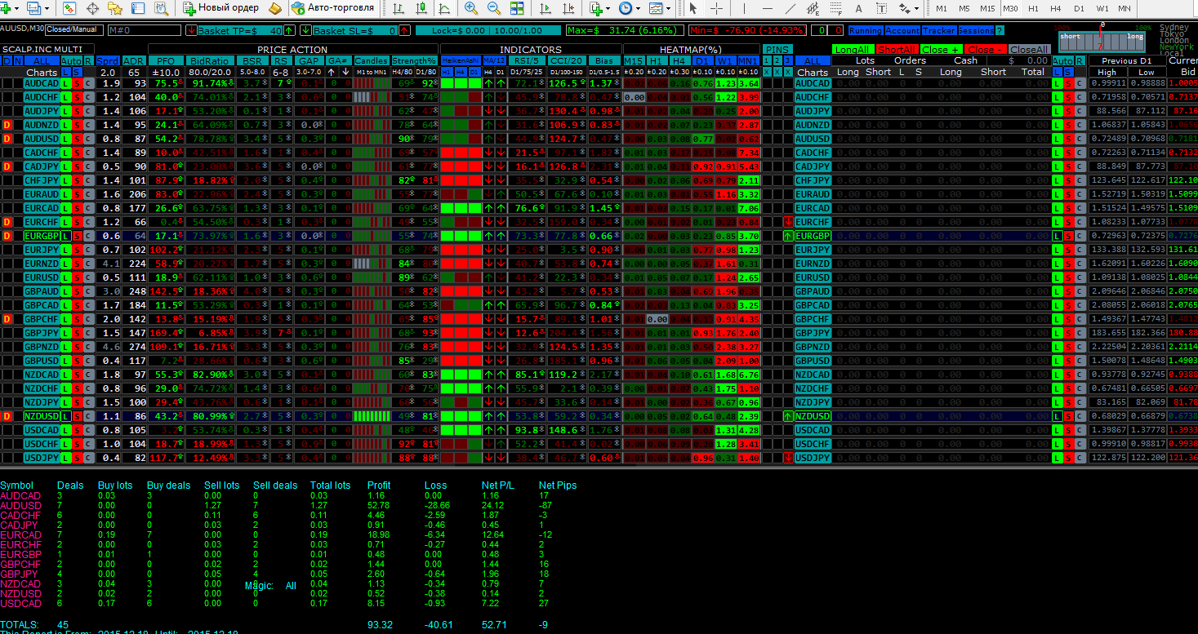Switch to MN timeframe
The width and height of the screenshot is (1198, 634).
pyautogui.click(x=1125, y=8)
